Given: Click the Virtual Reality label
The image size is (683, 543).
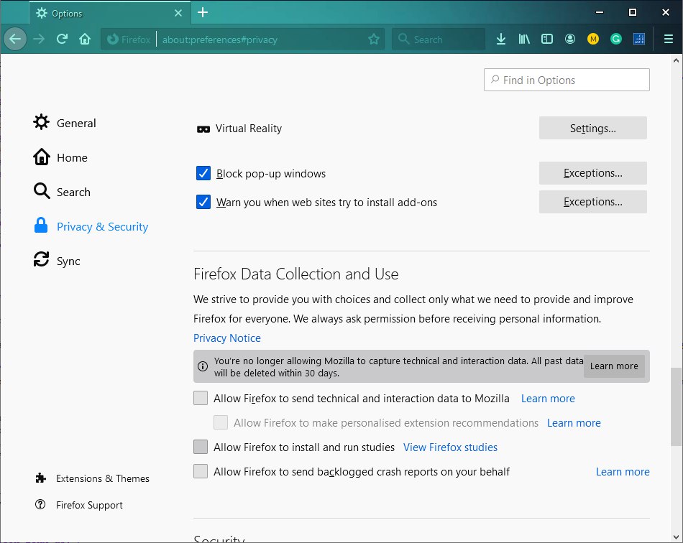Looking at the screenshot, I should [x=249, y=129].
